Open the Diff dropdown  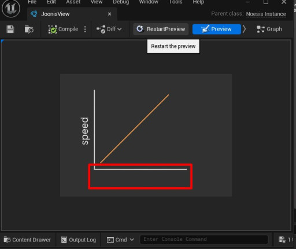click(109, 29)
